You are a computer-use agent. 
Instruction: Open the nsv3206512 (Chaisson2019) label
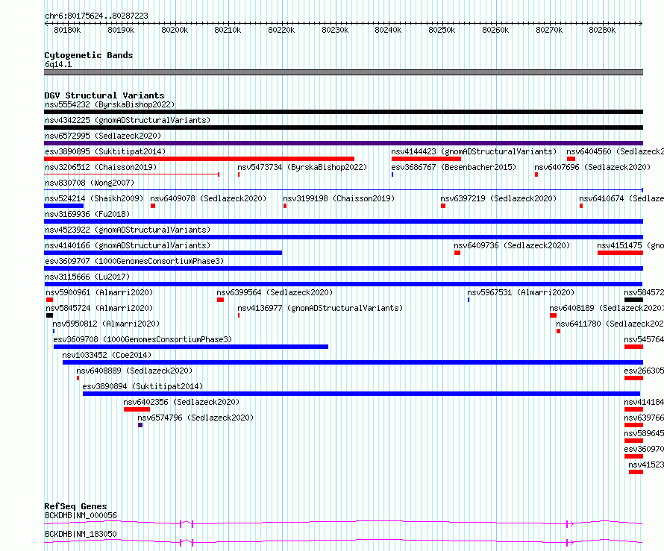coord(101,167)
